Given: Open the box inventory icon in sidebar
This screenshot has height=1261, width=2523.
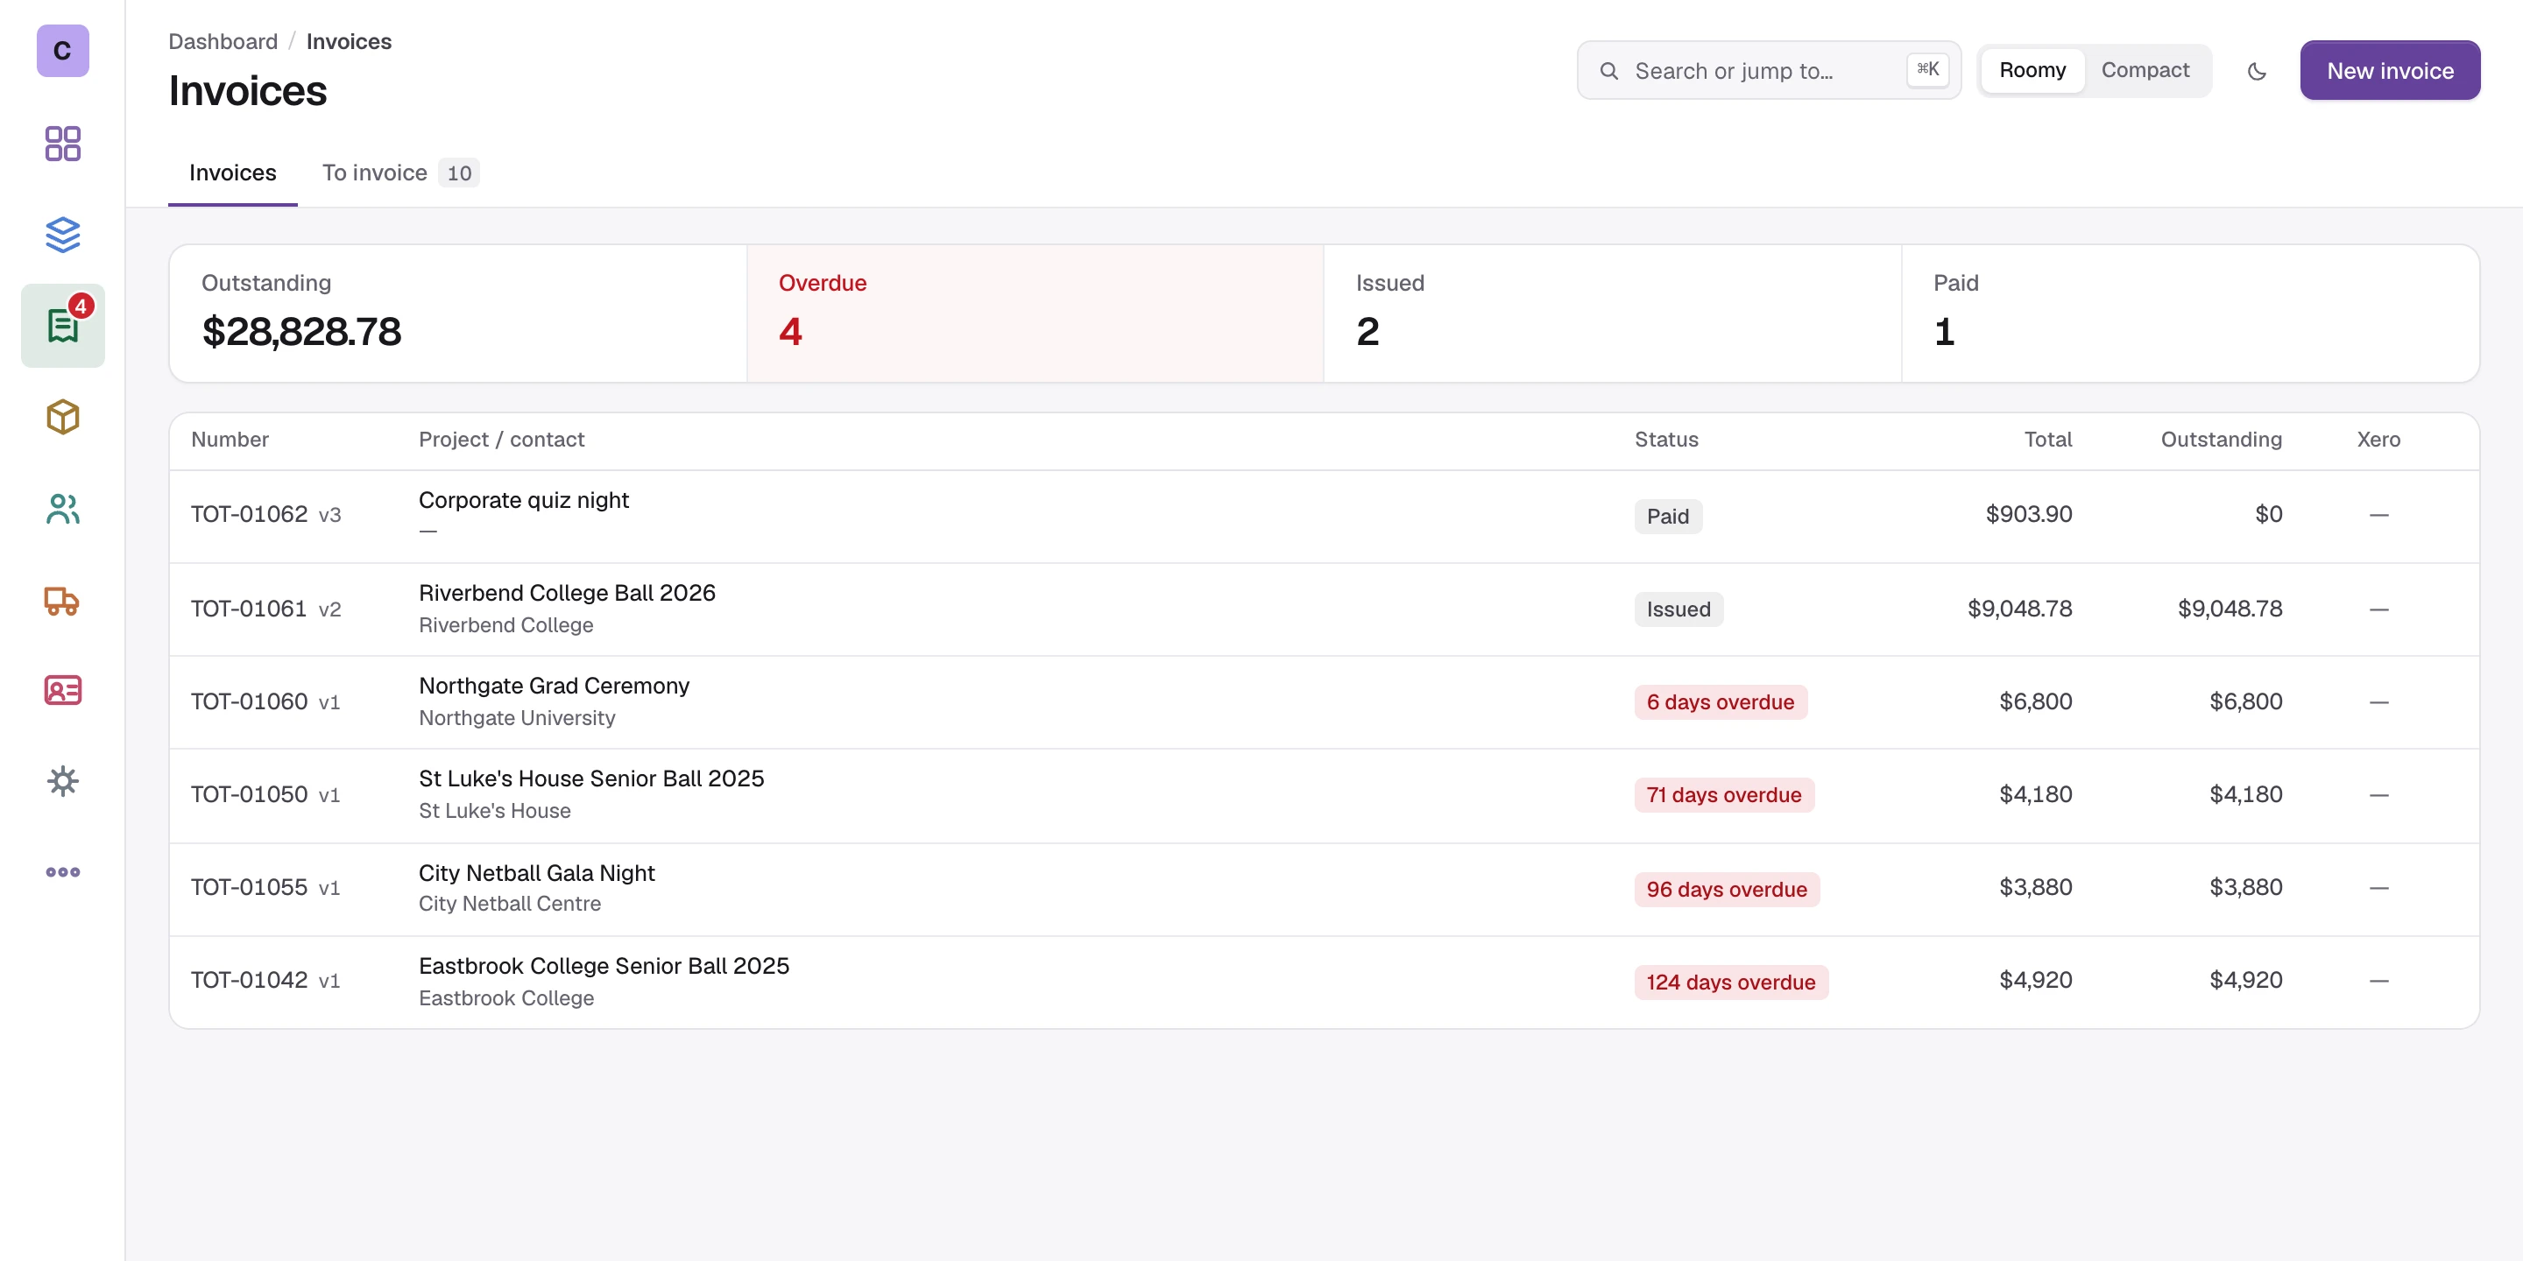Looking at the screenshot, I should tap(63, 417).
